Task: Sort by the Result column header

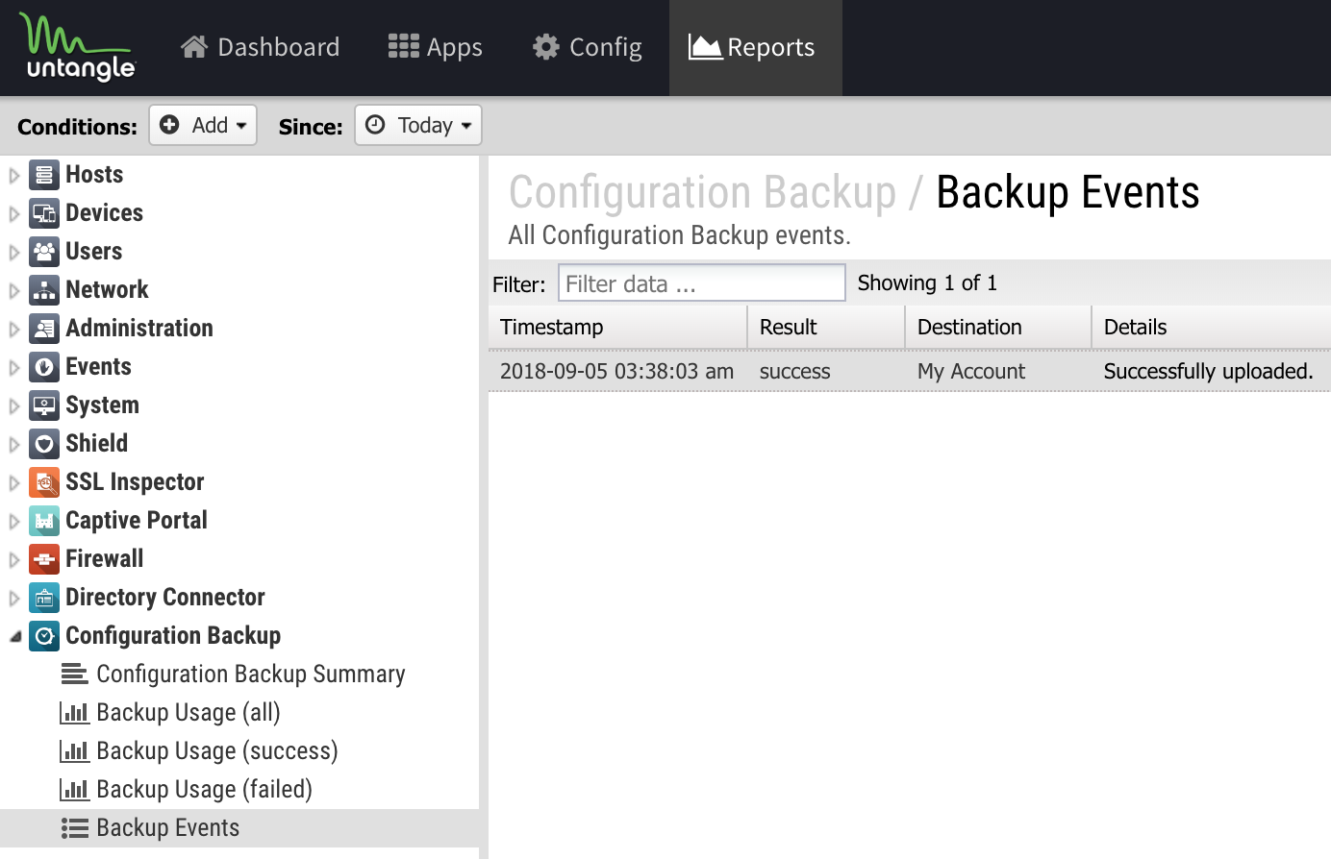Action: pyautogui.click(x=826, y=327)
